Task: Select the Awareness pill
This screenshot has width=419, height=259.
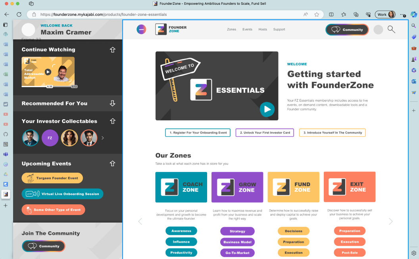Action: point(181,231)
